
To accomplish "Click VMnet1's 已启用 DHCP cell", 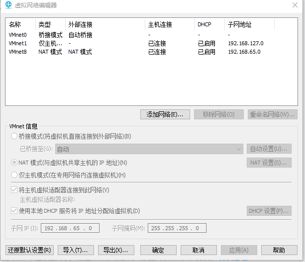I will [x=206, y=43].
